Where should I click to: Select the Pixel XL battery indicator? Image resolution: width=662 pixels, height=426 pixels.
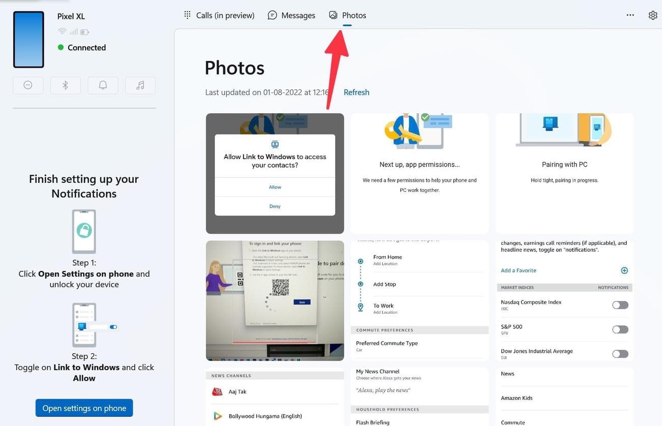click(x=84, y=32)
